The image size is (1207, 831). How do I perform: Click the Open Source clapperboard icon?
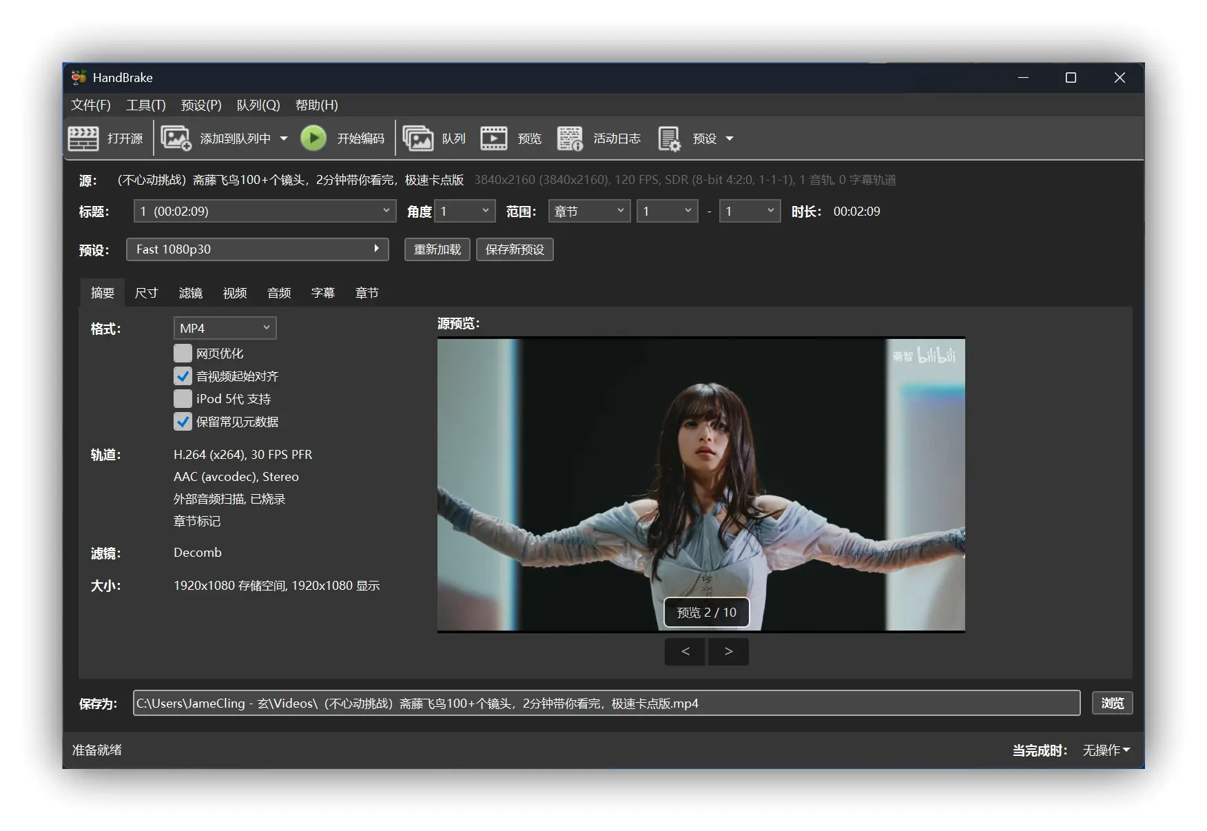tap(83, 138)
